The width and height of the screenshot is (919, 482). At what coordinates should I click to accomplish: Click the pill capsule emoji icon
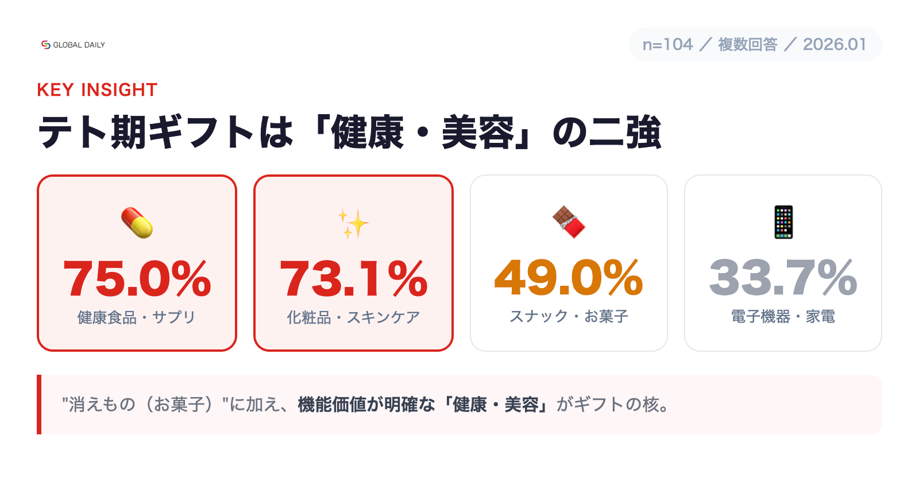tap(137, 223)
